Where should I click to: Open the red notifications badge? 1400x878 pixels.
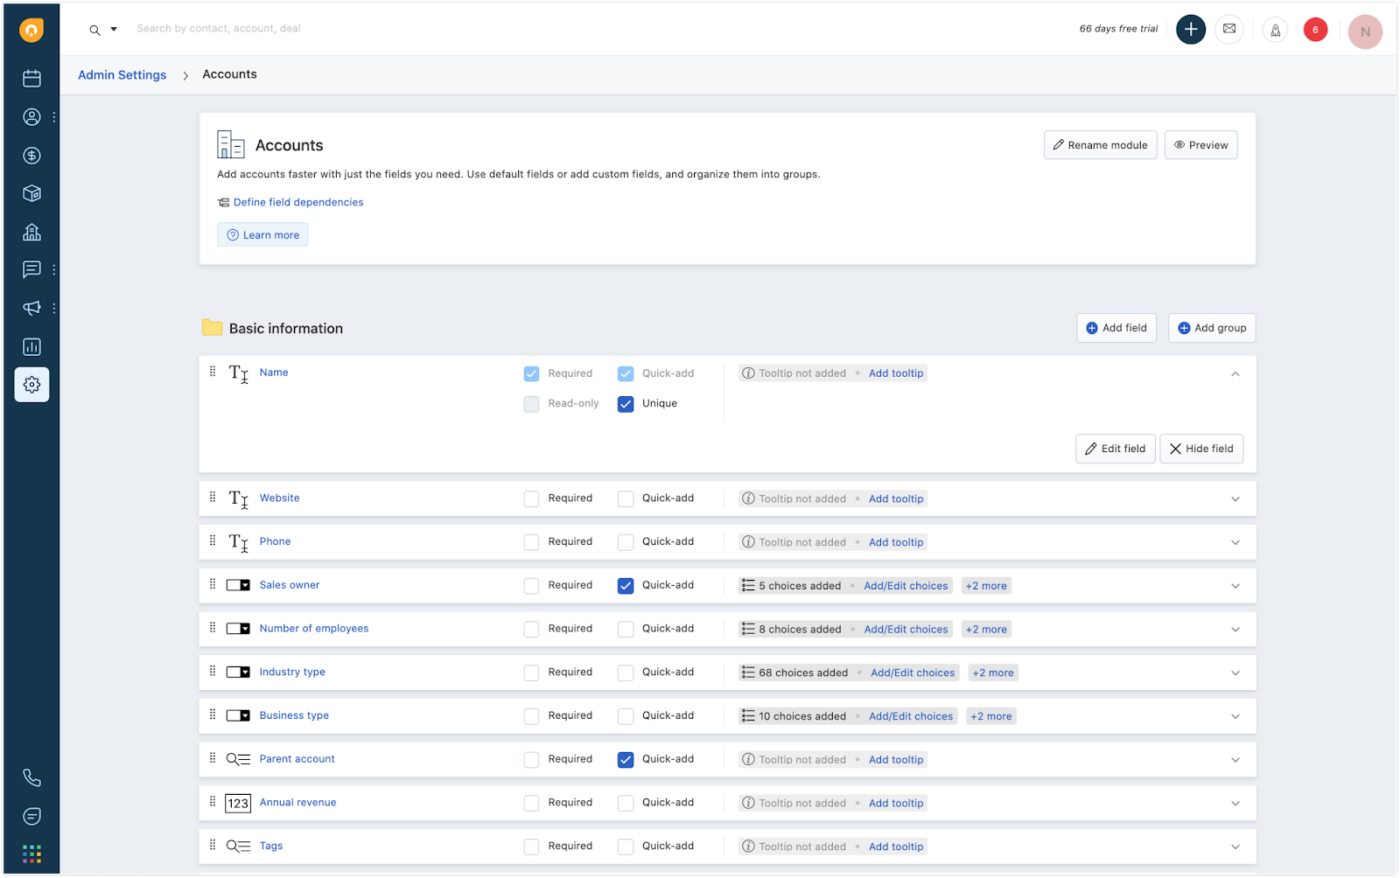coord(1315,30)
